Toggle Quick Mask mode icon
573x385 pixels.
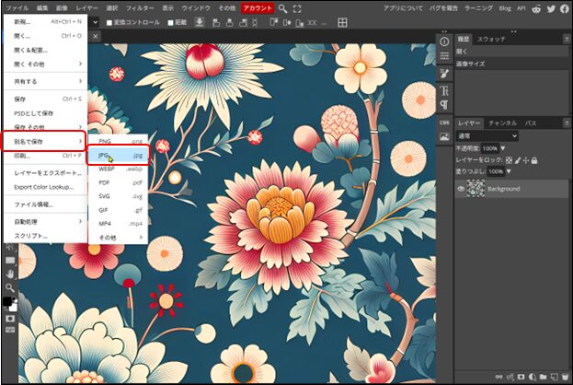point(10,319)
